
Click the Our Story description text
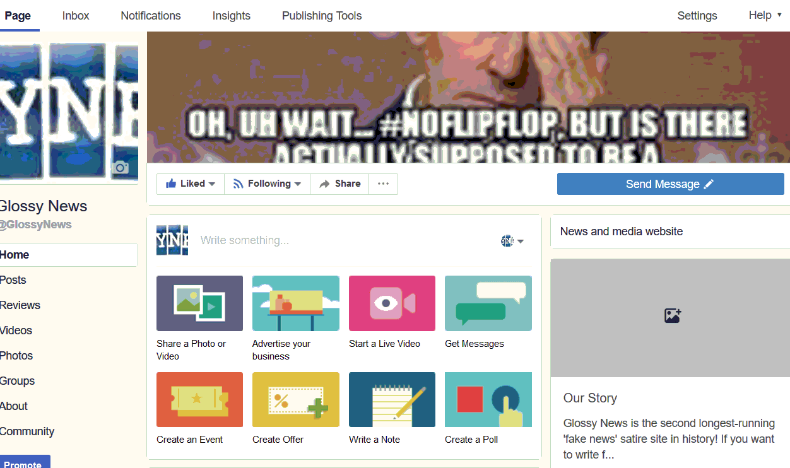(669, 439)
